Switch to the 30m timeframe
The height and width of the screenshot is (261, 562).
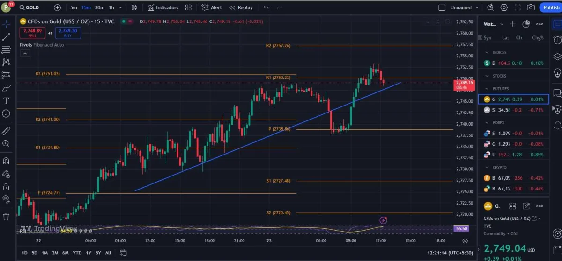pyautogui.click(x=99, y=7)
